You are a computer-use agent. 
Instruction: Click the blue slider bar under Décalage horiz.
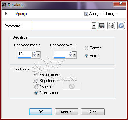pos(24,58)
